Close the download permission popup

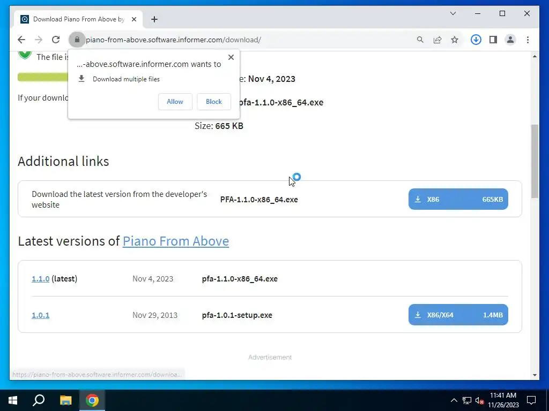point(231,57)
